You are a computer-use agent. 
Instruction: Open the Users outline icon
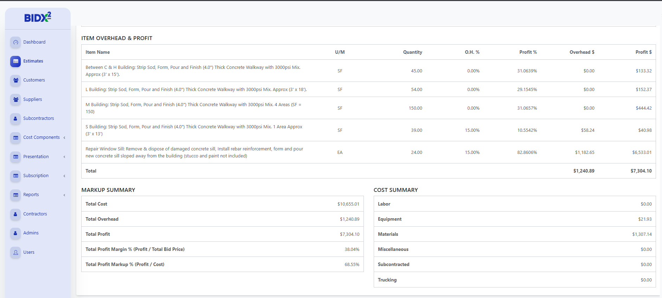[15, 252]
